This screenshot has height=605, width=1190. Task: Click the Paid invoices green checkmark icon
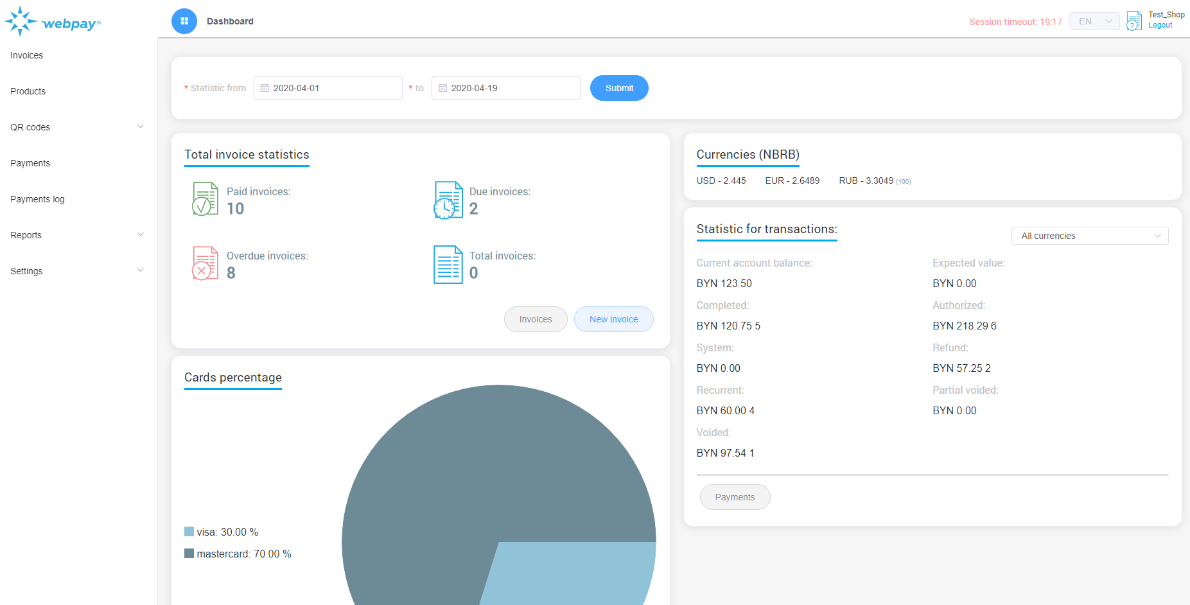(205, 198)
